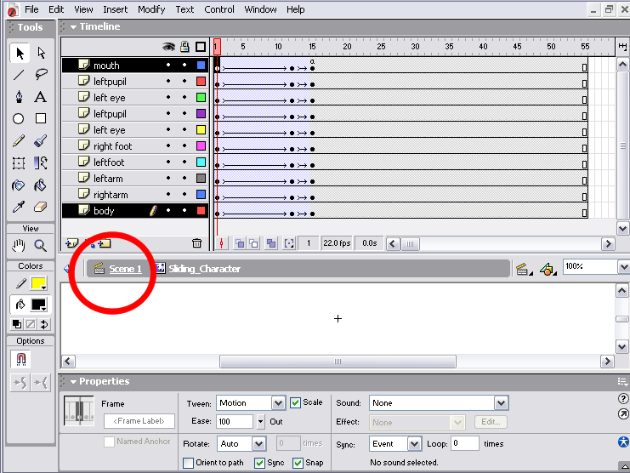Select the Text tool
630x473 pixels.
pyautogui.click(x=40, y=97)
